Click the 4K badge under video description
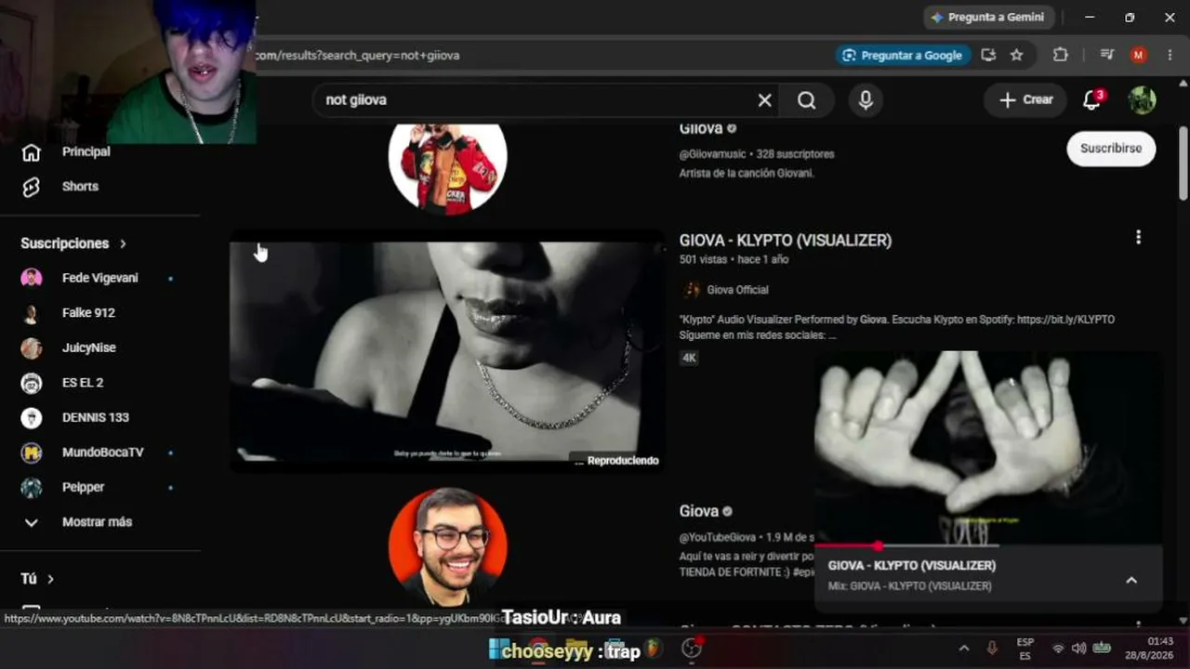The image size is (1190, 669). click(689, 358)
